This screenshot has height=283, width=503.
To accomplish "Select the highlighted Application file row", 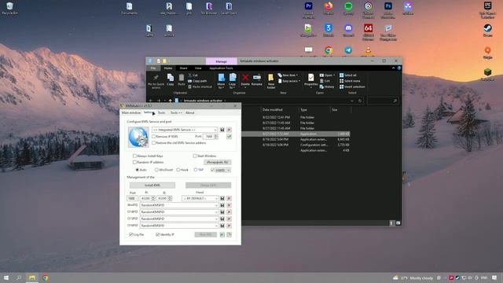I will [296, 134].
